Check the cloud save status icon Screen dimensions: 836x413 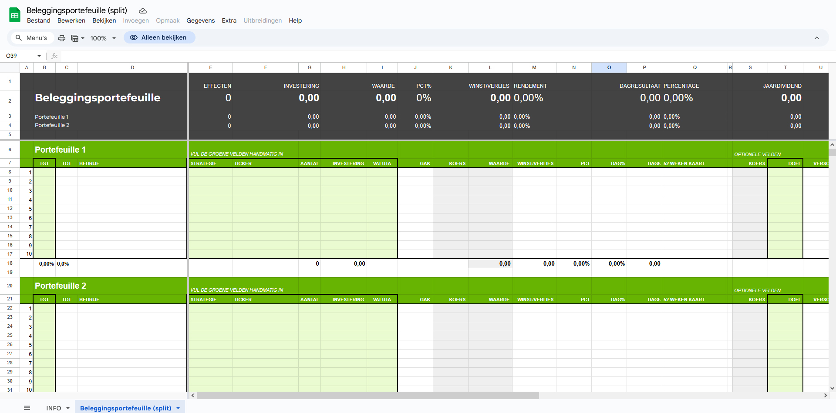(x=143, y=11)
